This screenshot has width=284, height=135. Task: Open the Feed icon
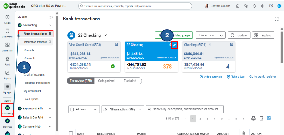7,59
